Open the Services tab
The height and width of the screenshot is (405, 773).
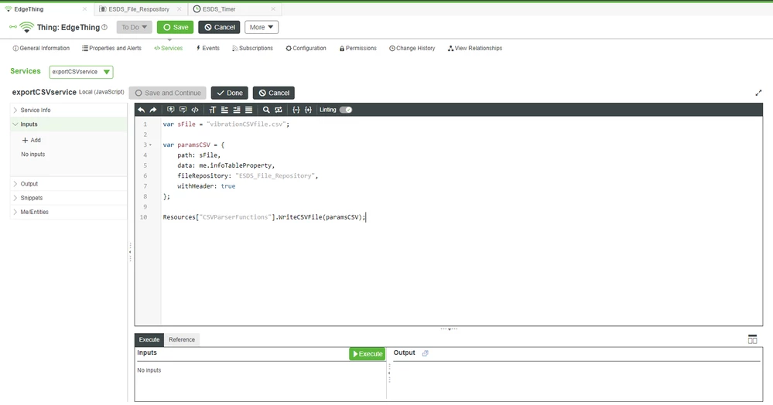[168, 48]
